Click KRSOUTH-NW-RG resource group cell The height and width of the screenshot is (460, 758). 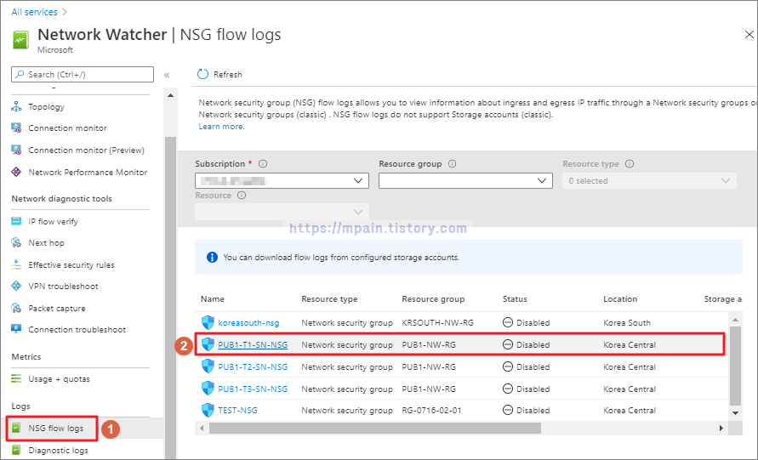click(x=438, y=322)
